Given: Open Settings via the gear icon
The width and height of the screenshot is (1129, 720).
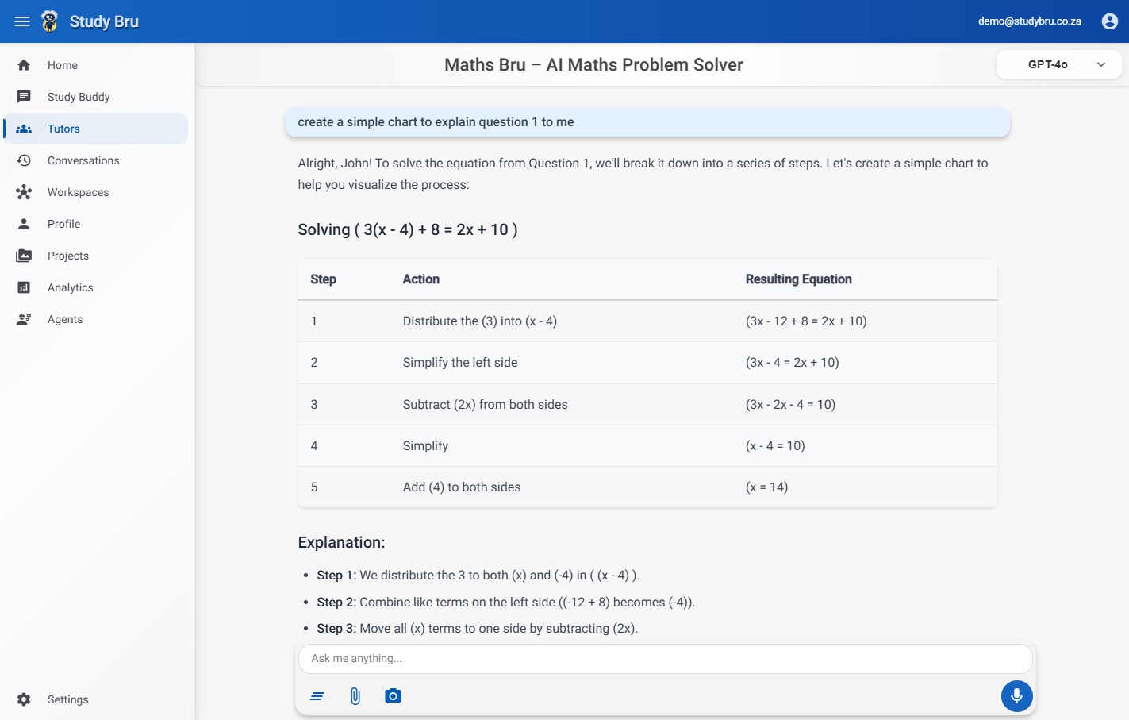Looking at the screenshot, I should pyautogui.click(x=24, y=699).
